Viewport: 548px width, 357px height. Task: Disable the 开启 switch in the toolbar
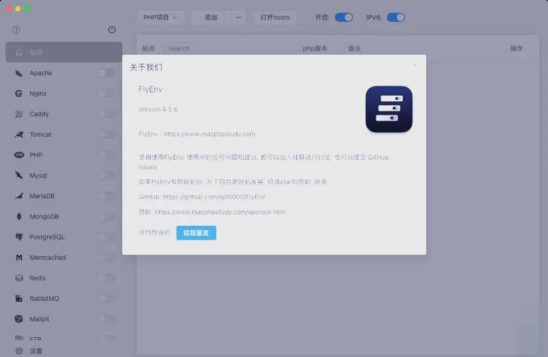(x=344, y=17)
